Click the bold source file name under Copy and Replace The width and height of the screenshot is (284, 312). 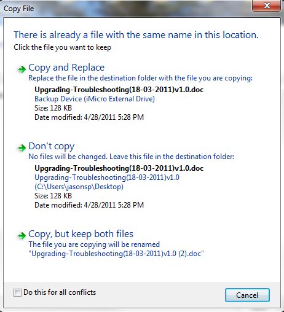click(119, 90)
